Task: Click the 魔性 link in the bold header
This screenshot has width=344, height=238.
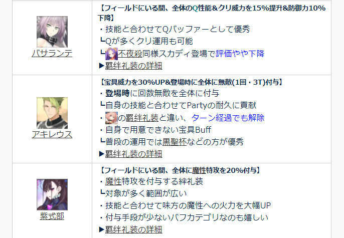Action: [x=199, y=170]
